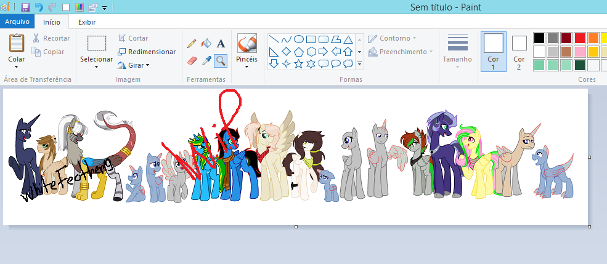607x264 pixels.
Task: Open the Customize Quick Access Toolbar arrow
Action: pos(105,8)
